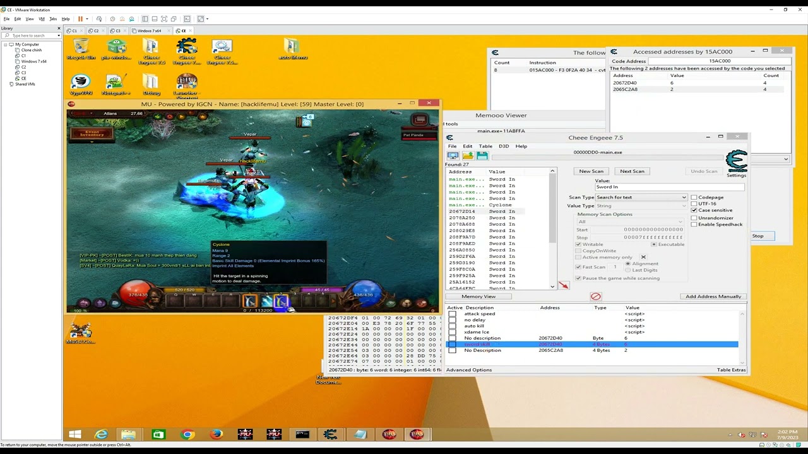The image size is (808, 454).
Task: Click the Next Scan button
Action: [x=632, y=171]
